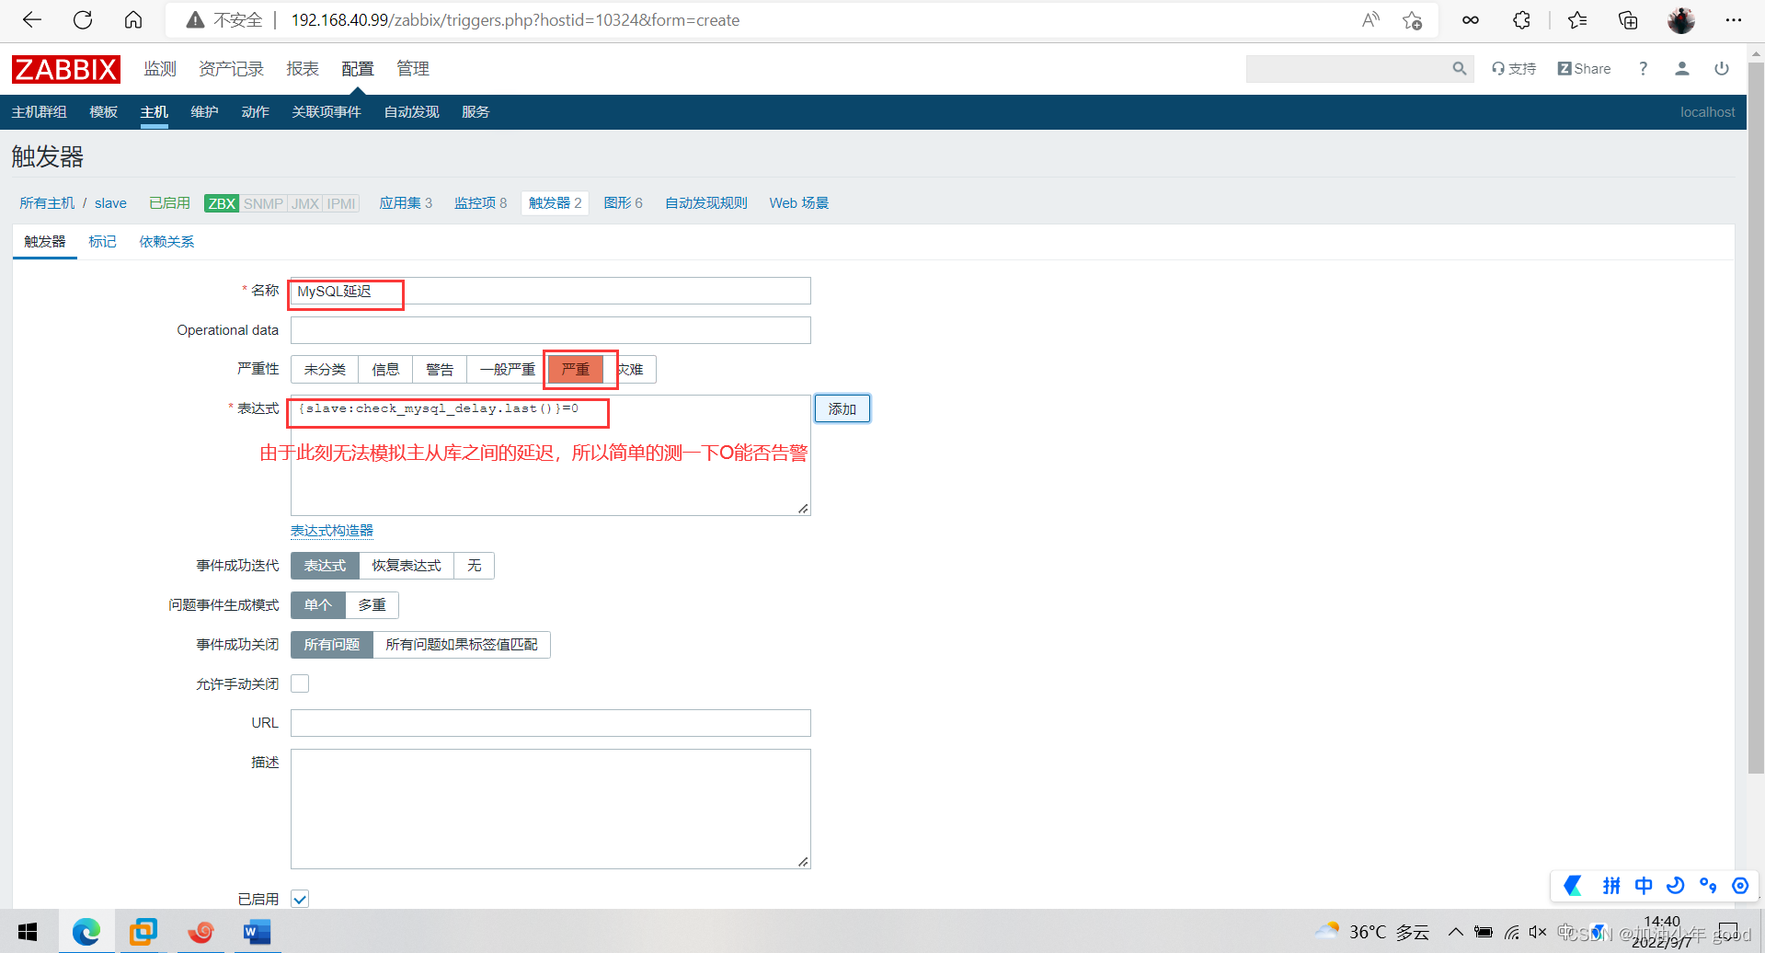Open 报表 top menu

pyautogui.click(x=303, y=69)
